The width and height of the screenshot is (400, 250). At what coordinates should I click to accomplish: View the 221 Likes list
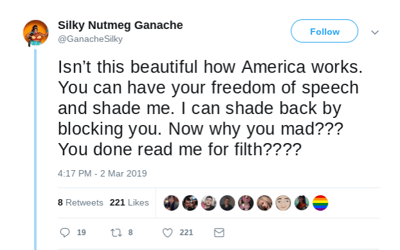tap(129, 202)
